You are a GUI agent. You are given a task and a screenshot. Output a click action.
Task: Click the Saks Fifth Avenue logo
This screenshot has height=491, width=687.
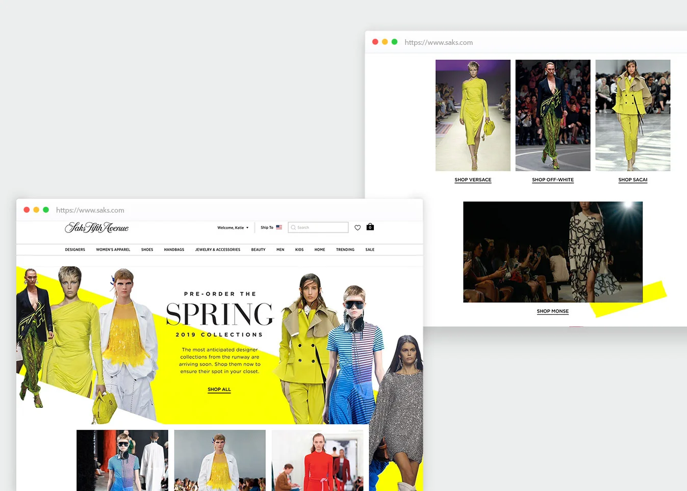pos(97,227)
